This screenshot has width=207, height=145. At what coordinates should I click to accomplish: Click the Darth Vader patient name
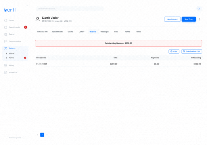[x=50, y=18]
